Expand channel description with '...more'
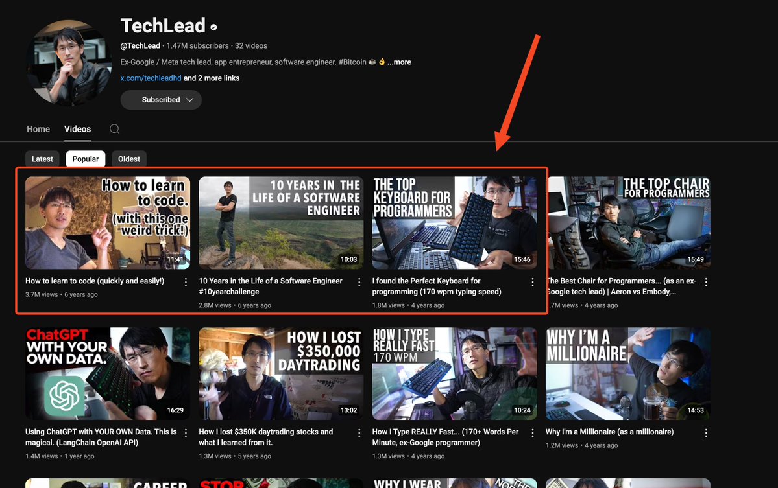The image size is (778, 488). 400,62
